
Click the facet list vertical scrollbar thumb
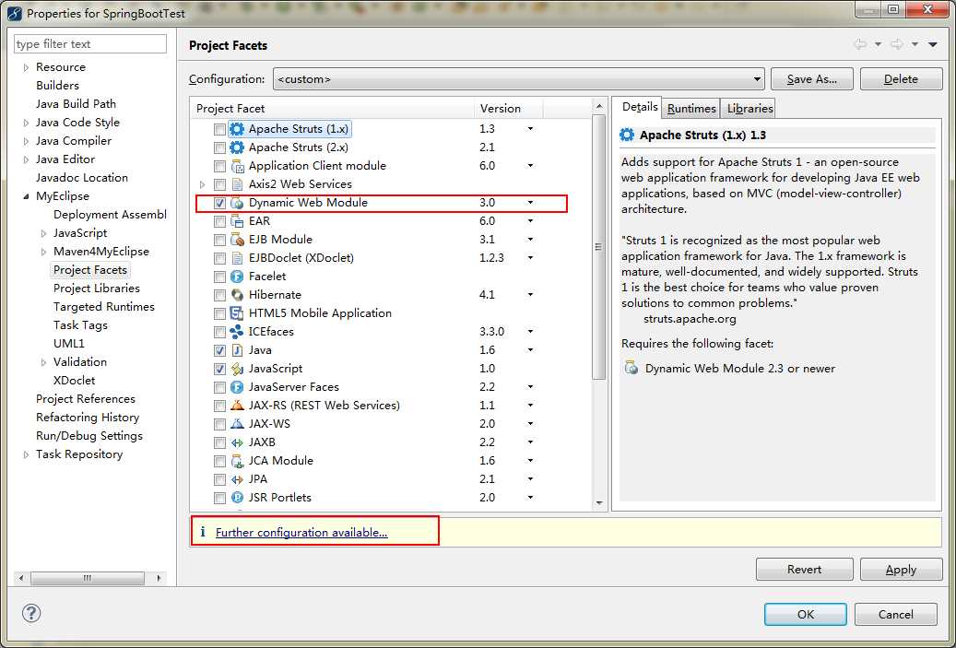(x=598, y=247)
